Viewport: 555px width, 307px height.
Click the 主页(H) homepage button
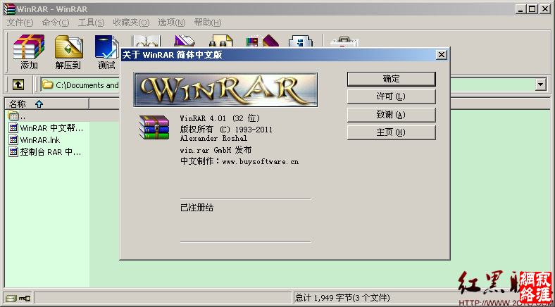(391, 132)
